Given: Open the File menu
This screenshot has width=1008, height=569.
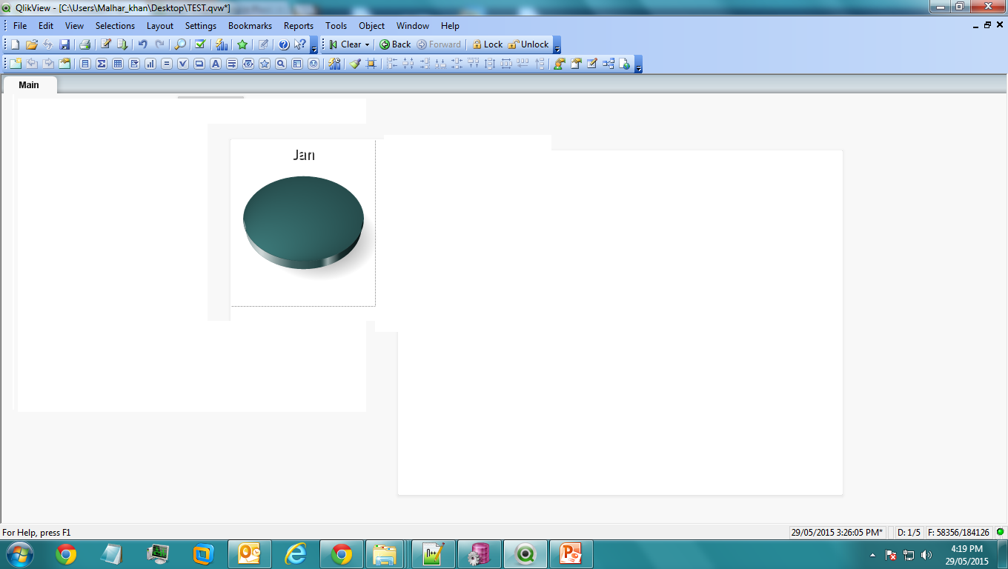Looking at the screenshot, I should click(x=20, y=26).
